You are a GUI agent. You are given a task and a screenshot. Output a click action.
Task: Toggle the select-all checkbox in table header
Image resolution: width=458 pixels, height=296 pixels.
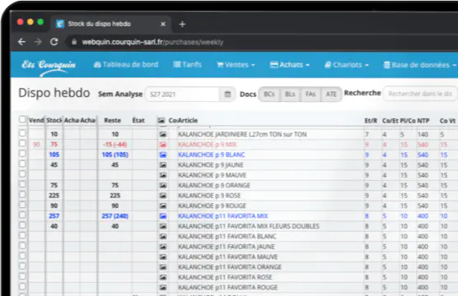pyautogui.click(x=22, y=119)
